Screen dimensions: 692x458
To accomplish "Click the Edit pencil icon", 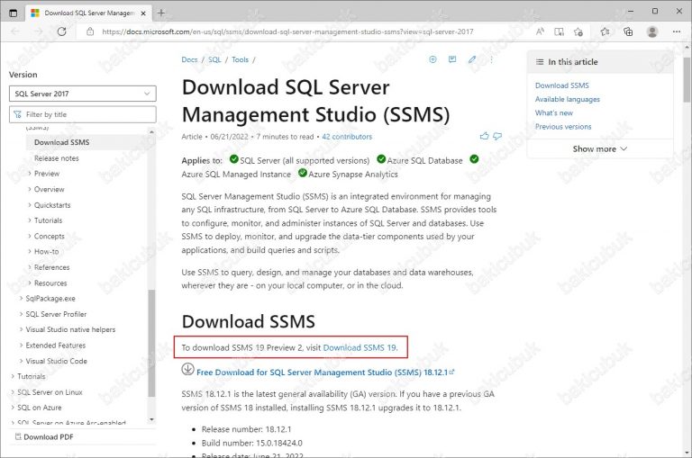I will [x=471, y=60].
